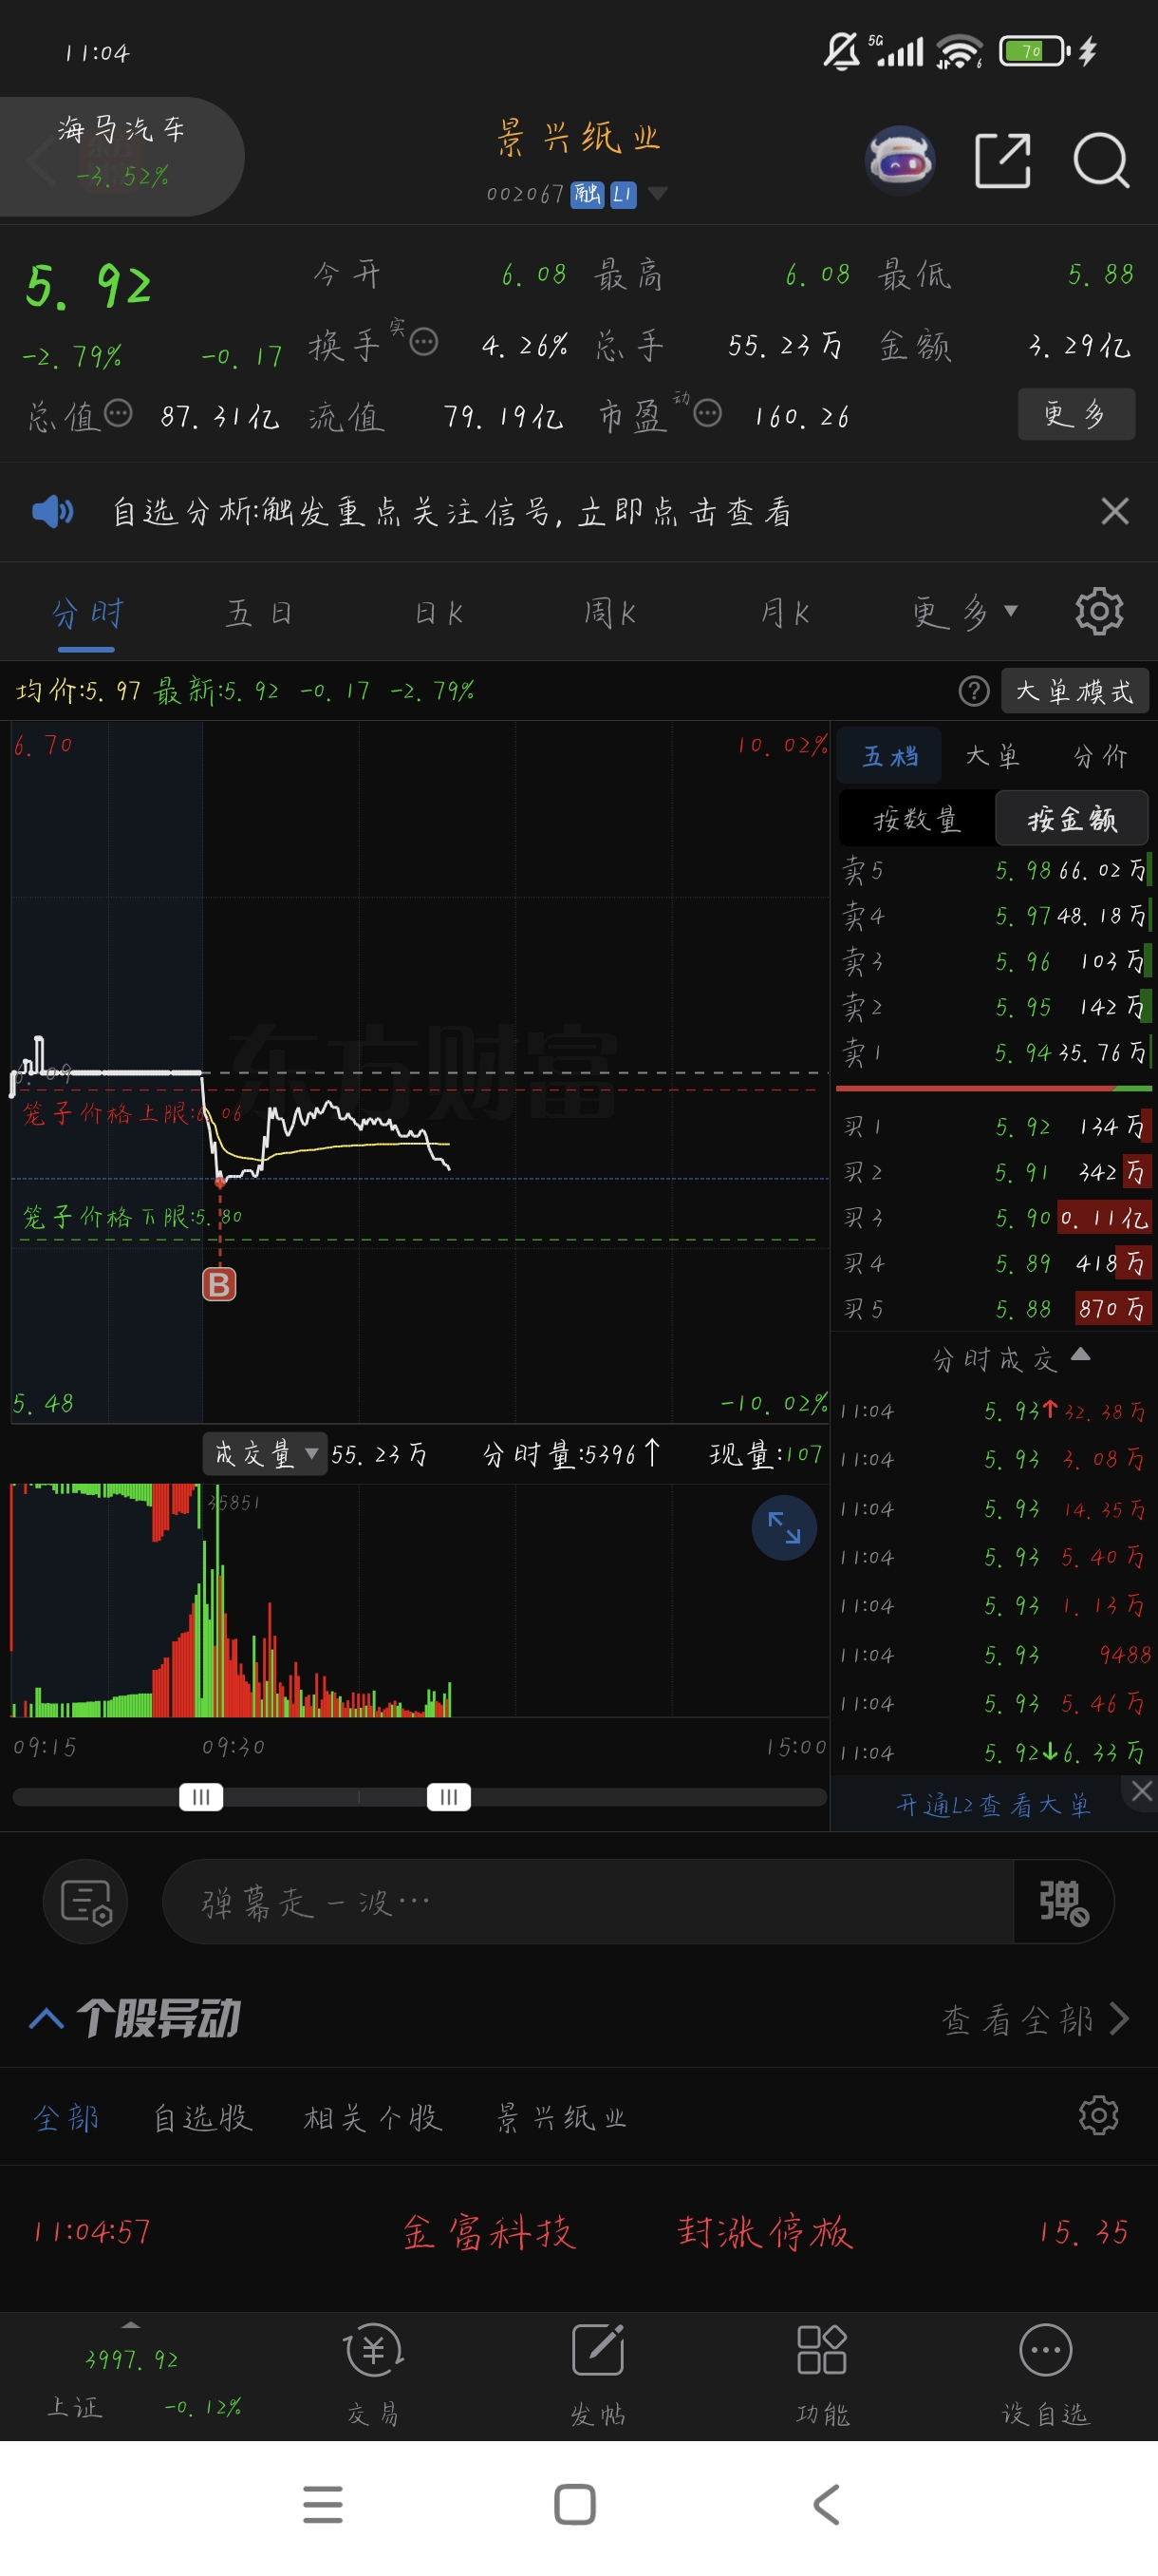Select the 景兴纸业 filter tab
1158x2576 pixels.
[562, 2116]
